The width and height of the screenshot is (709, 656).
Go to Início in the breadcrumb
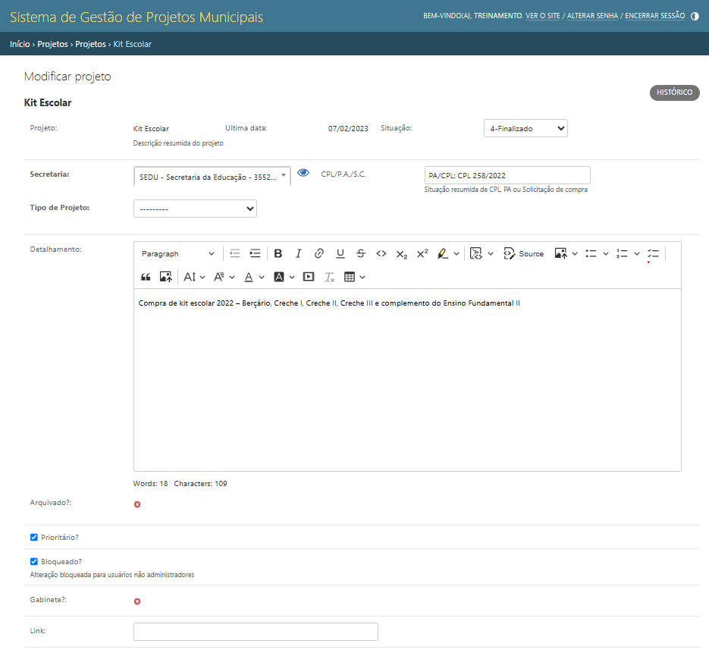tap(20, 44)
